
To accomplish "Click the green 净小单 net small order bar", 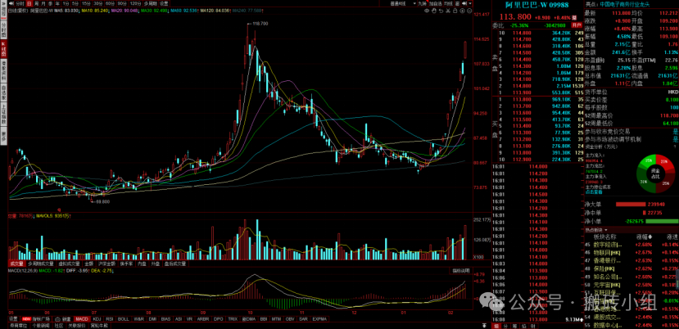I will tap(662, 221).
